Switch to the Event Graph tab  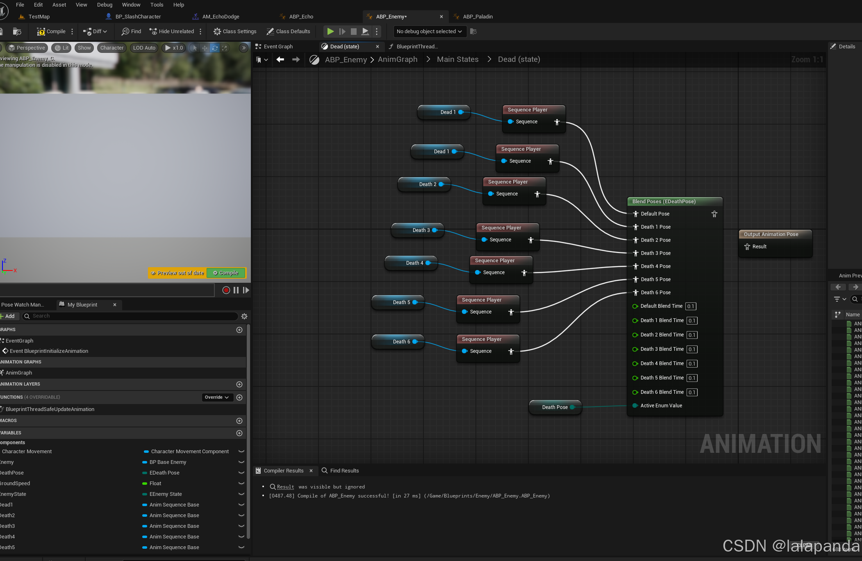(x=278, y=47)
